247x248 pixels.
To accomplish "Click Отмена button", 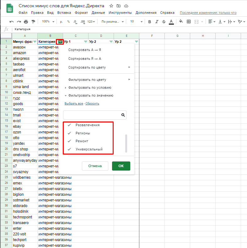I will 95,166.
